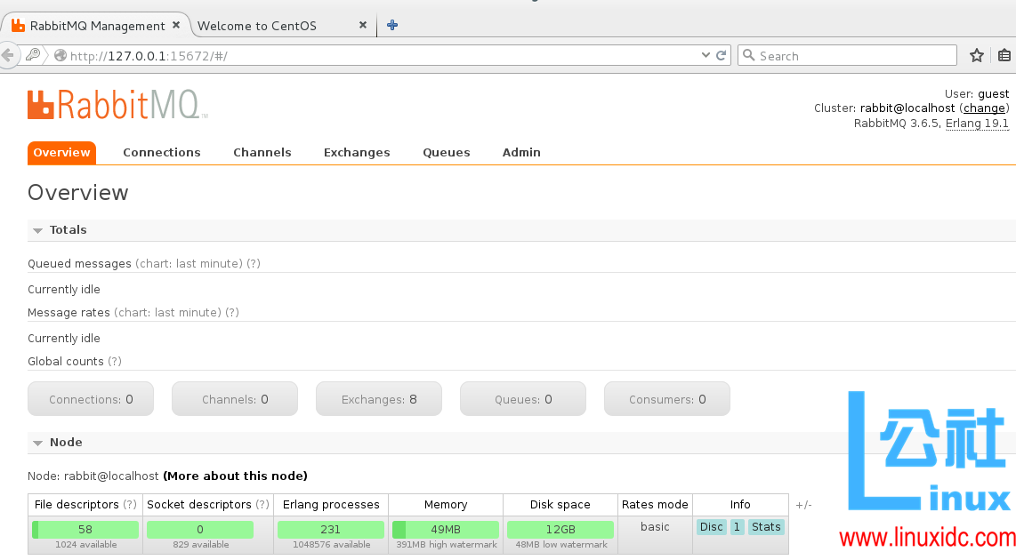Click the page reload icon in the address bar
This screenshot has width=1016, height=560.
[x=719, y=54]
